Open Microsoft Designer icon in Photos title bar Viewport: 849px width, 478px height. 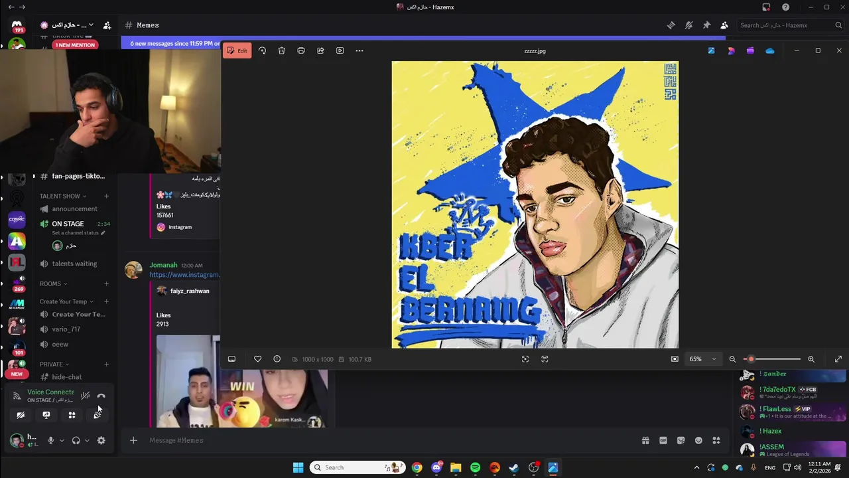click(731, 50)
